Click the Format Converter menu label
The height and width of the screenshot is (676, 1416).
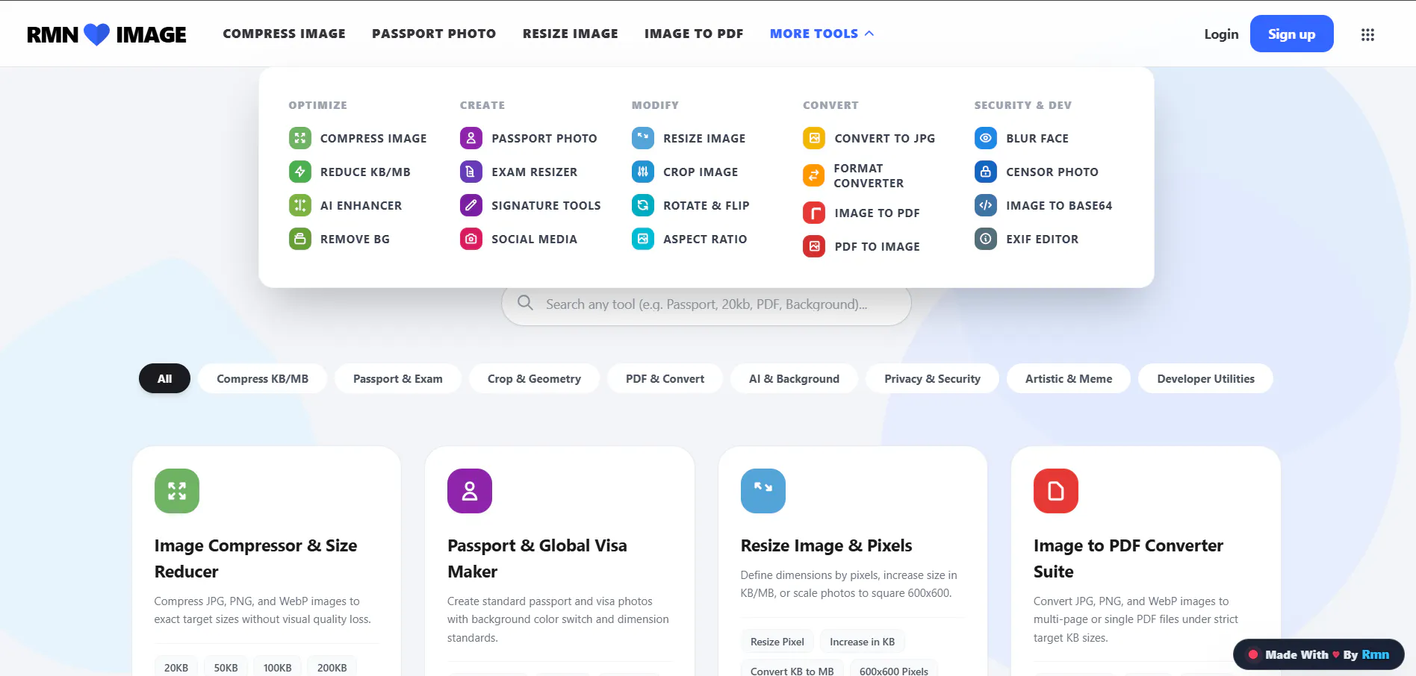(869, 175)
